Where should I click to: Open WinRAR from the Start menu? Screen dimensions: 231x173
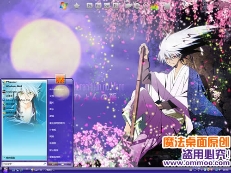coord(10,108)
